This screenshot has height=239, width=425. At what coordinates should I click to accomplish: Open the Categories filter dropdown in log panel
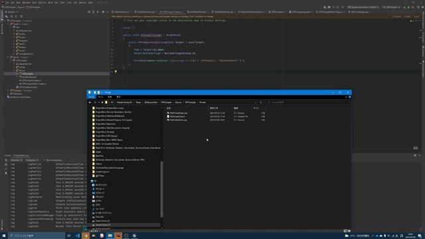point(32,160)
